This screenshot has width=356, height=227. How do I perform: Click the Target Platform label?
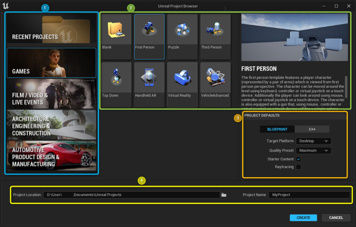coord(280,141)
